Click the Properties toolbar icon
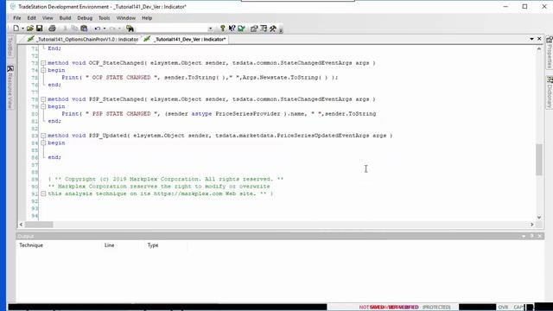The height and width of the screenshot is (311, 553). 254,29
